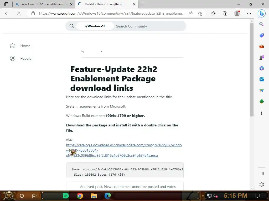Open a new browser tab
The width and height of the screenshot is (269, 201).
(x=143, y=4)
